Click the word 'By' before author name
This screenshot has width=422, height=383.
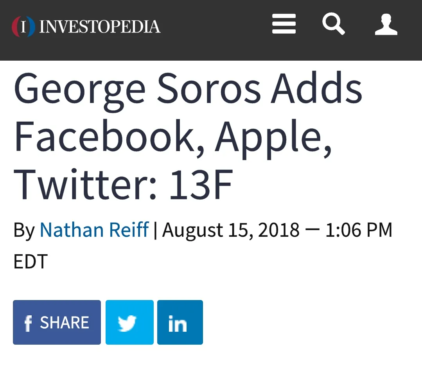pyautogui.click(x=24, y=231)
